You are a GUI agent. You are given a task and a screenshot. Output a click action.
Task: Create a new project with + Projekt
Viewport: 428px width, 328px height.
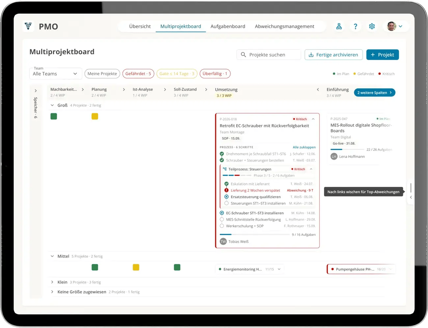coord(383,55)
